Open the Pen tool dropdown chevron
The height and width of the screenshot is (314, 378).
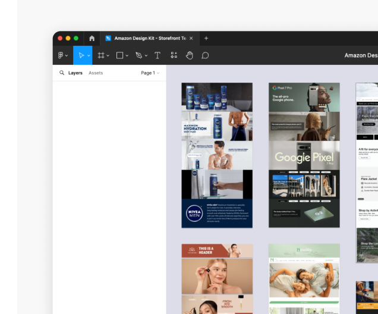[146, 56]
